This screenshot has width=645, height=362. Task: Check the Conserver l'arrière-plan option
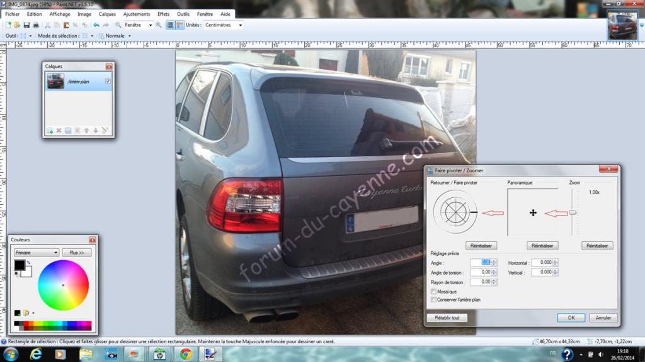click(x=433, y=300)
